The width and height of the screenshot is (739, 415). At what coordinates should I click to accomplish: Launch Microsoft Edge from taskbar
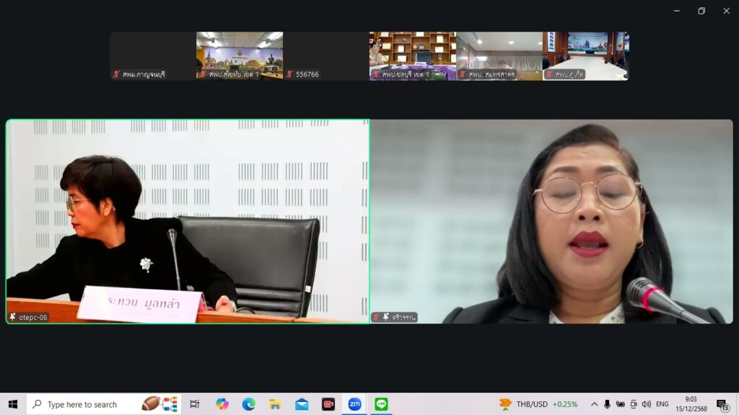(x=248, y=404)
